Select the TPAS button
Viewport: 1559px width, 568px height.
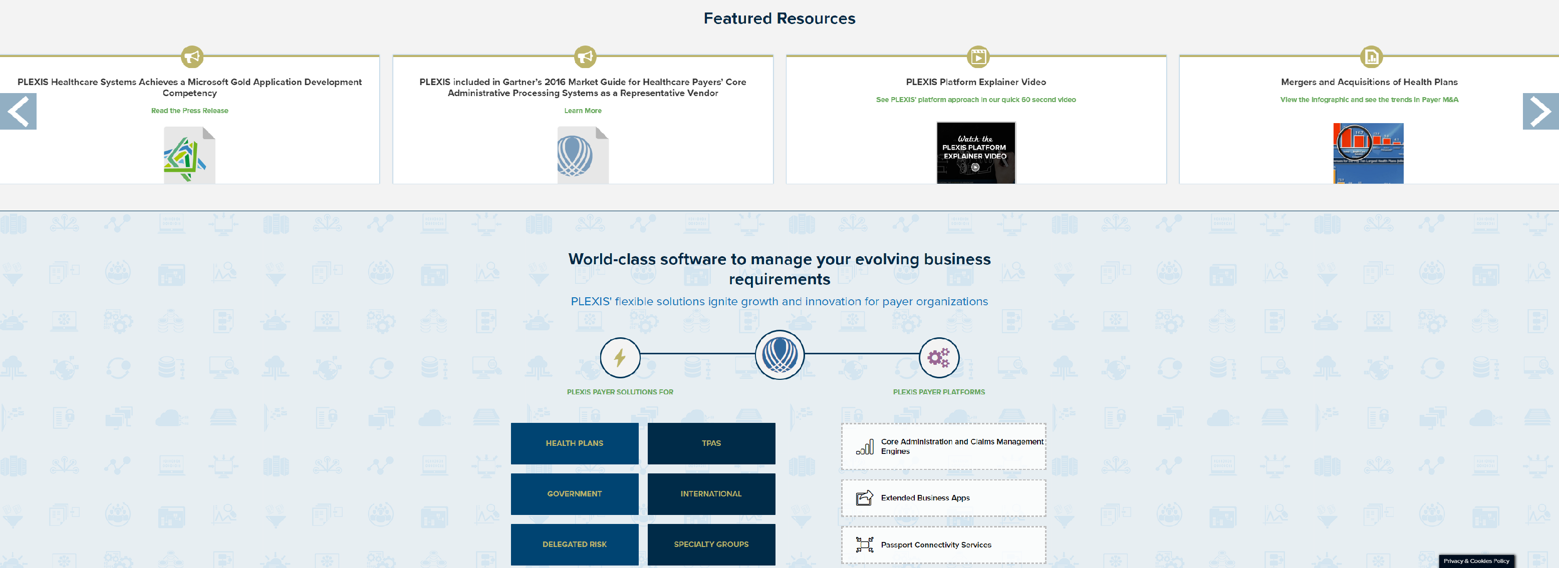coord(711,443)
